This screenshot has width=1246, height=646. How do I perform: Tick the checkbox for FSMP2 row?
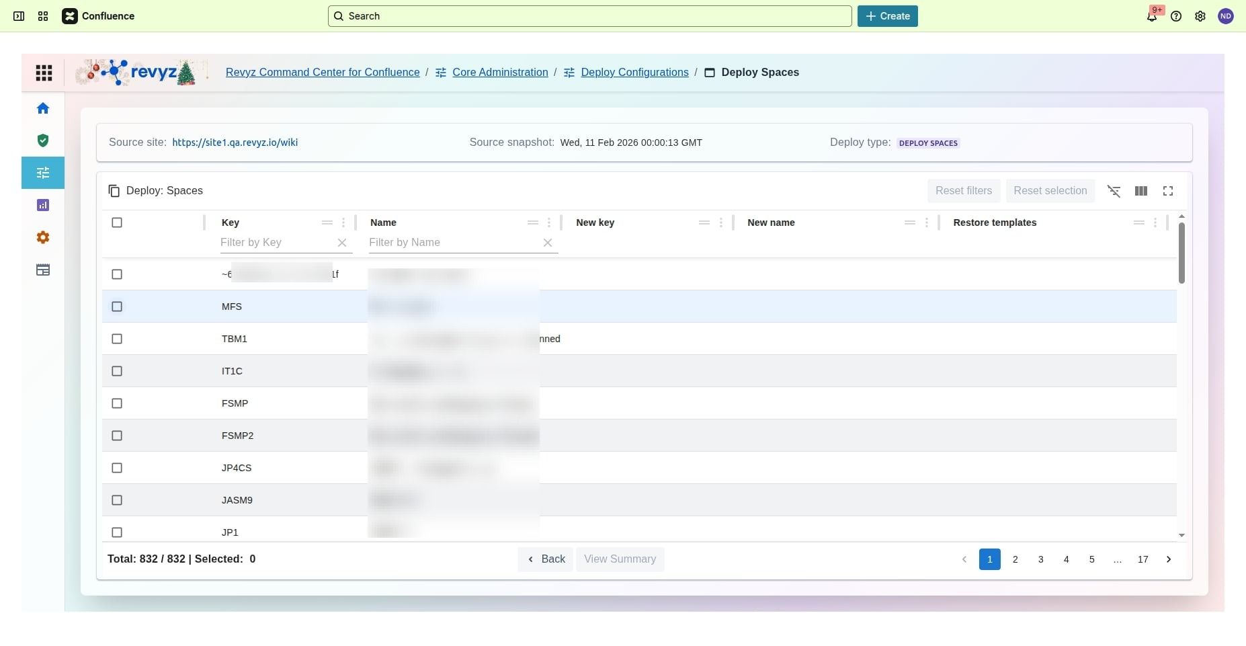point(117,436)
